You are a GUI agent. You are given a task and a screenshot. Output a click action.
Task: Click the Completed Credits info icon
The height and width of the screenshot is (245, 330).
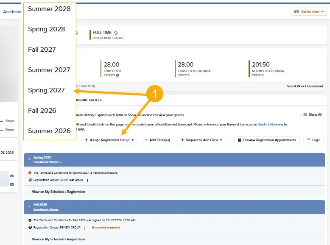click(117, 75)
